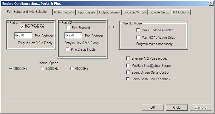Click the MaxNC Mode group label
This screenshot has width=215, height=114.
click(132, 23)
